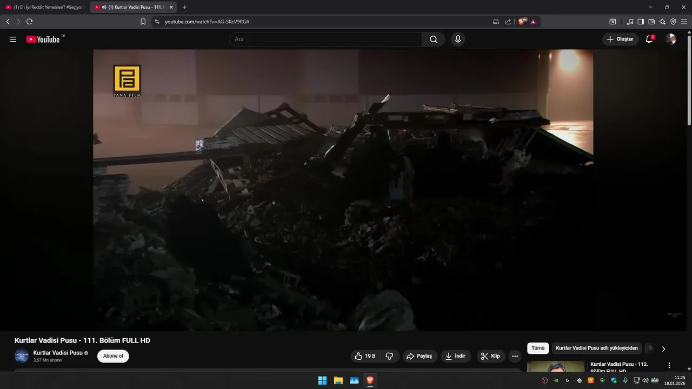Open the tab search icon in the toolbar
Viewport: 692px width, 389px height.
[613, 22]
